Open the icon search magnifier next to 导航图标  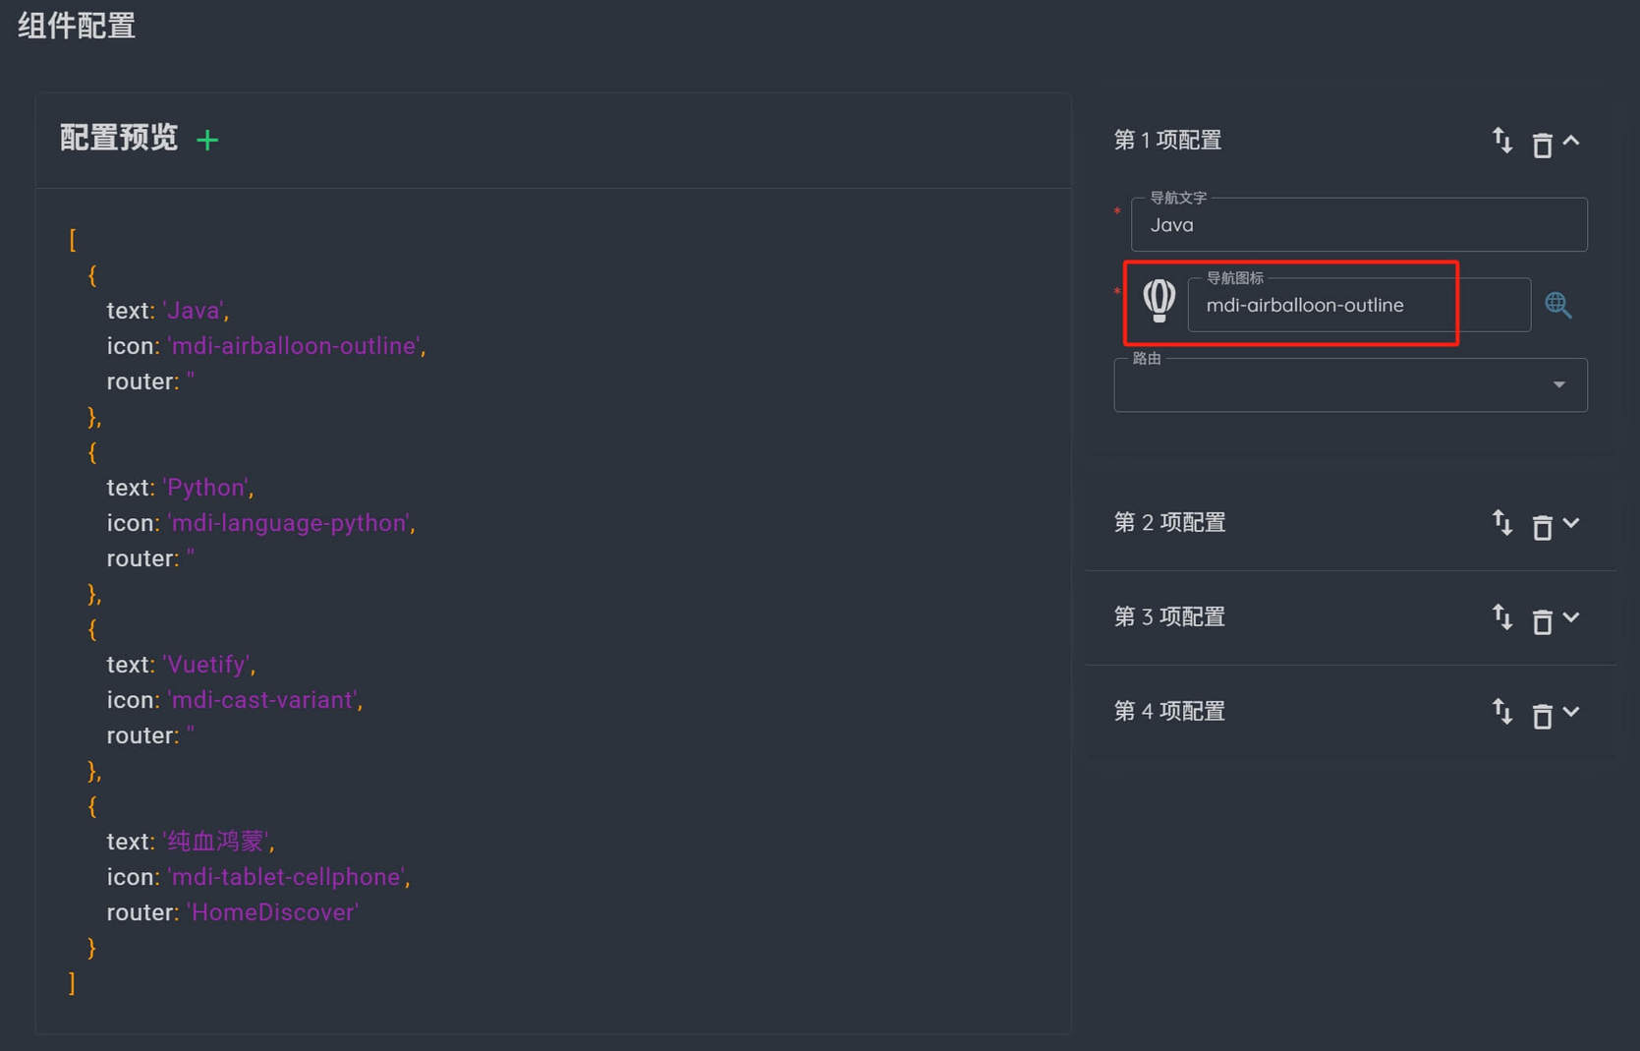[1558, 305]
